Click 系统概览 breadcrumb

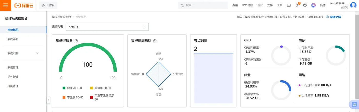tap(81, 17)
